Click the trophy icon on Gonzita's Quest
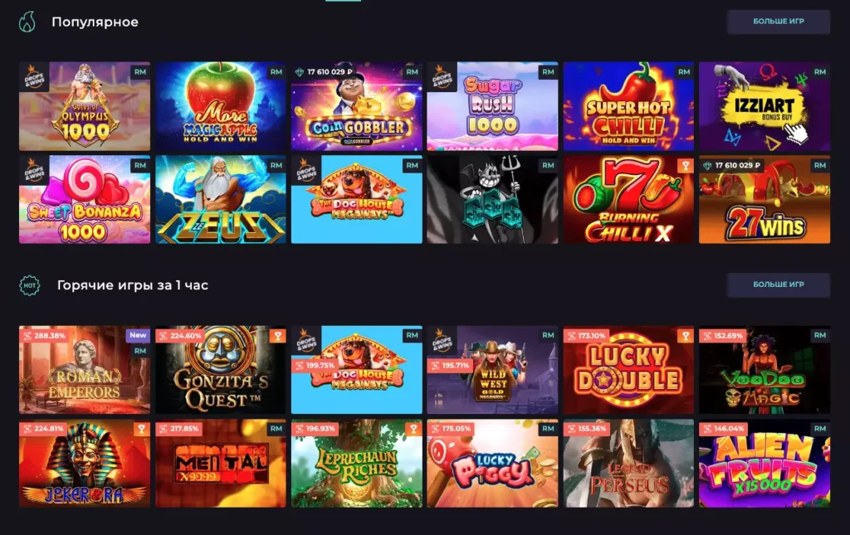 tap(277, 336)
